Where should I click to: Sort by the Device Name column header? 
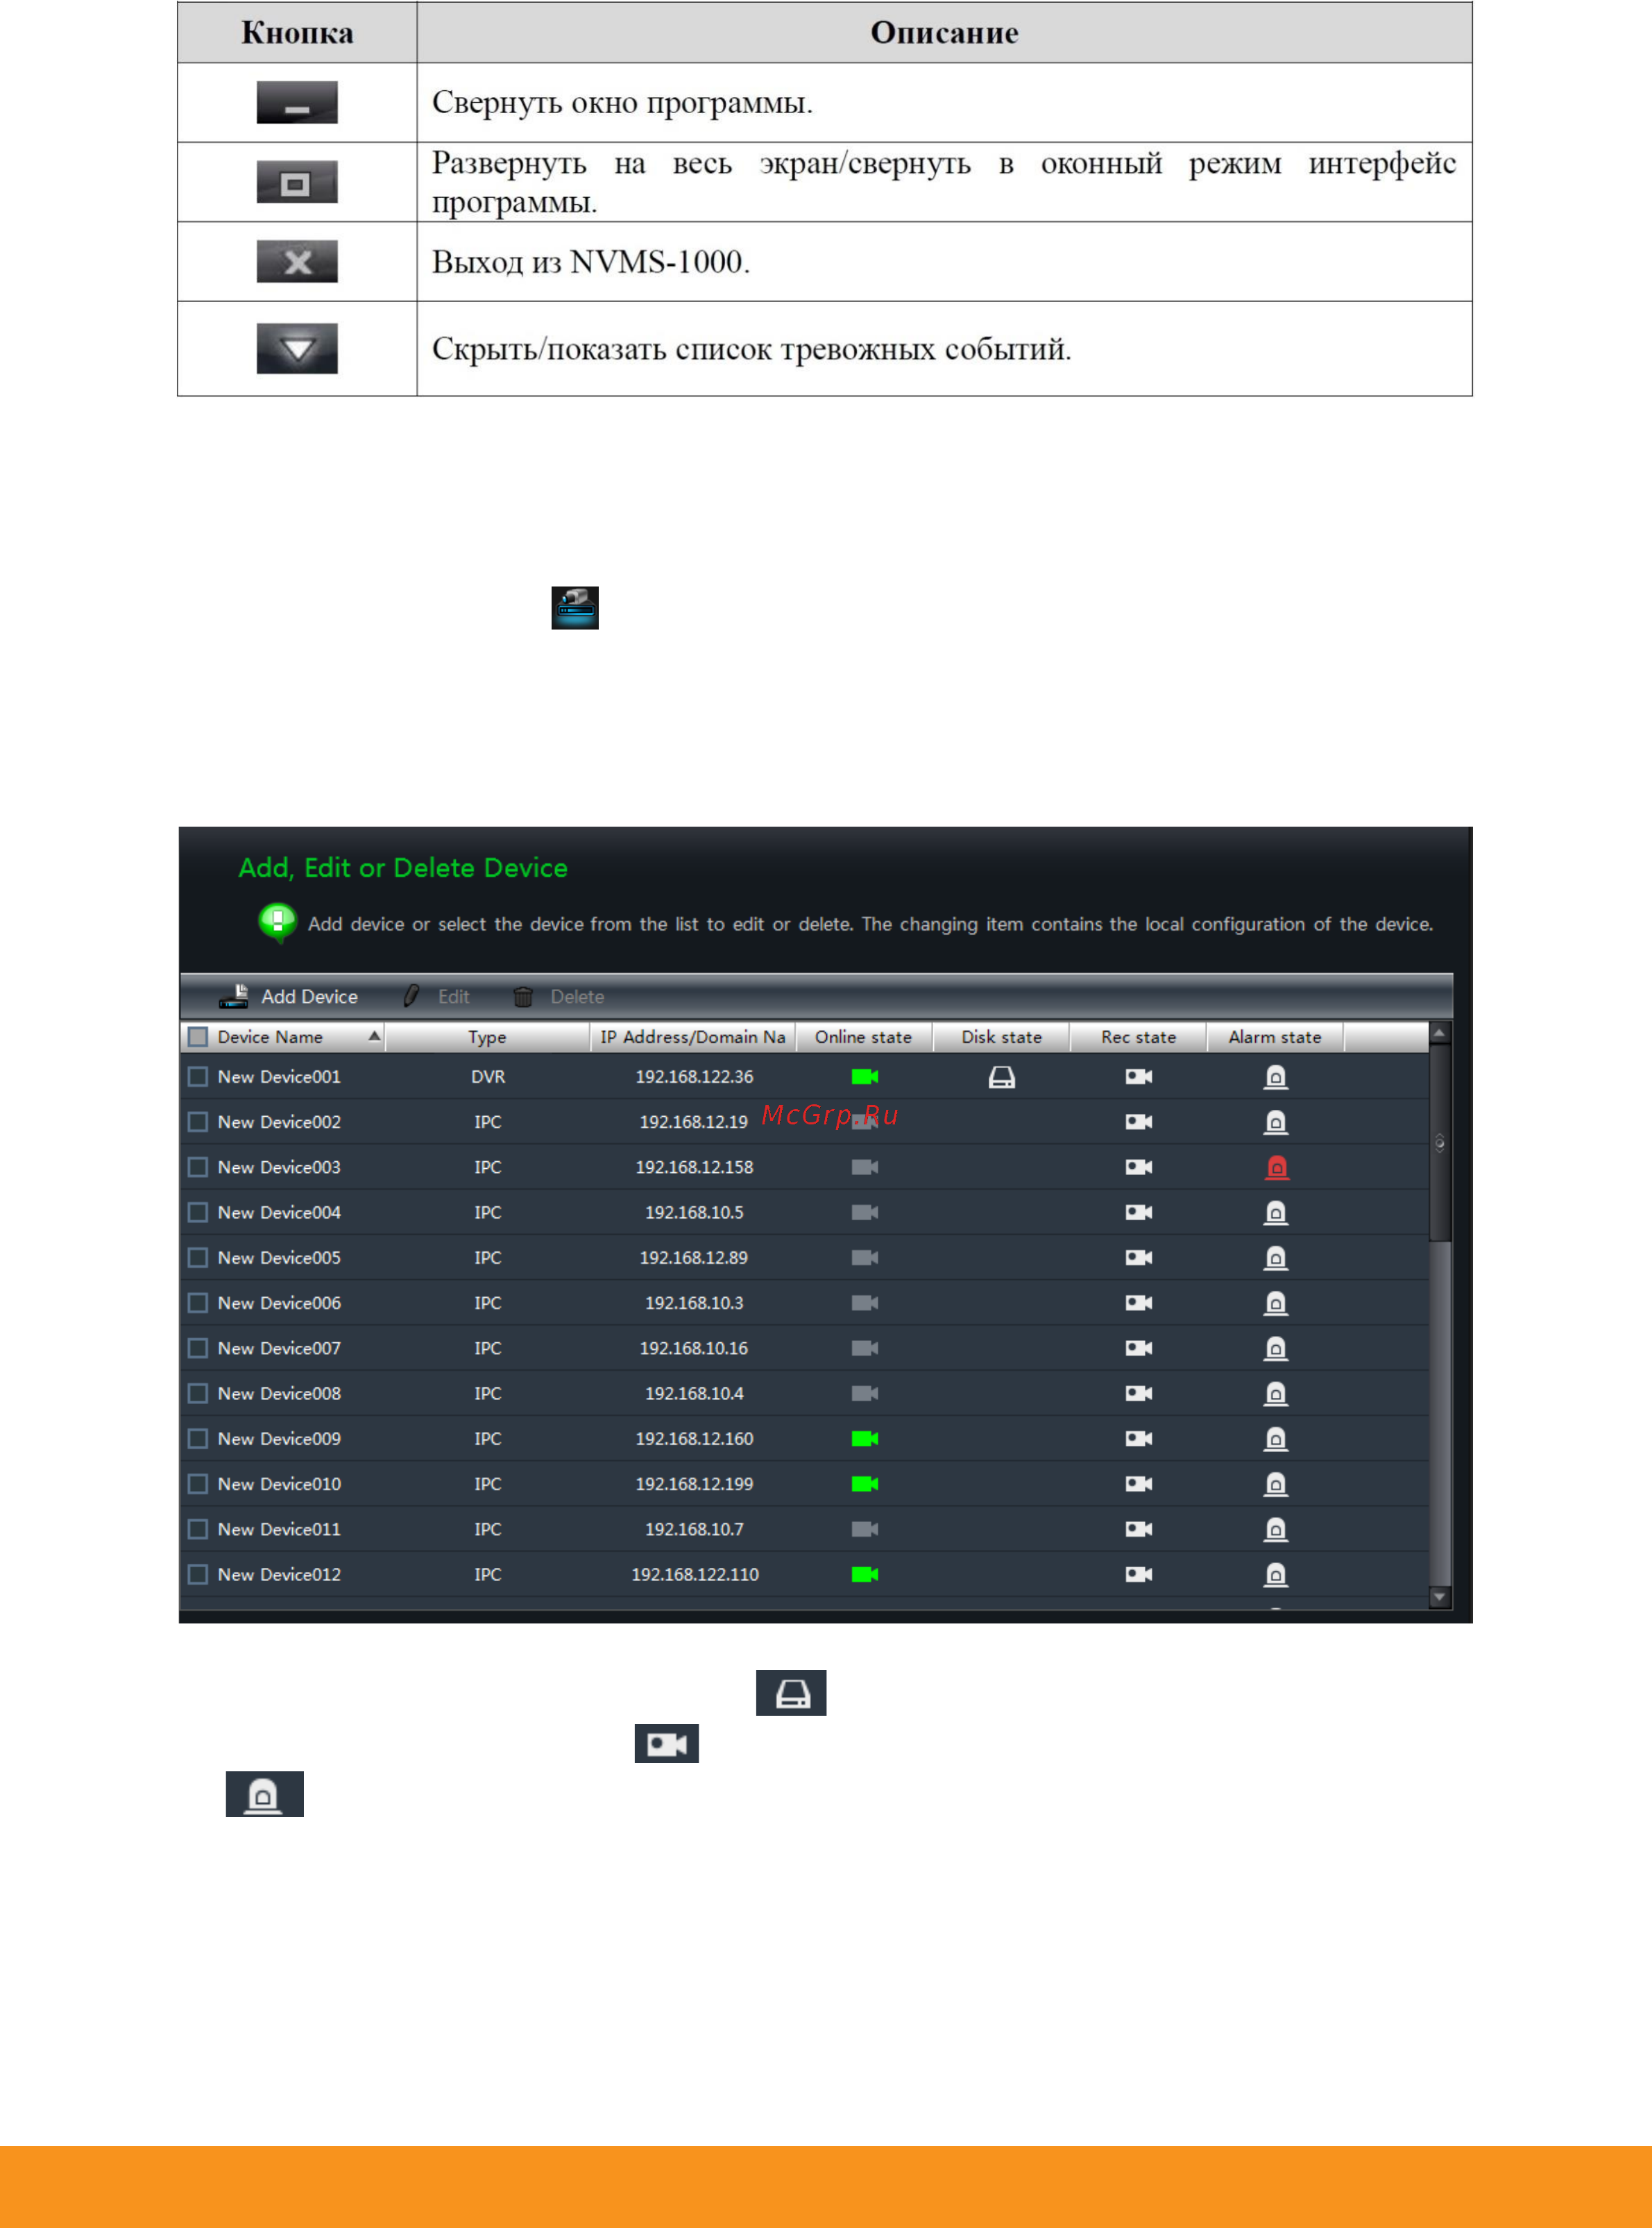click(284, 1036)
